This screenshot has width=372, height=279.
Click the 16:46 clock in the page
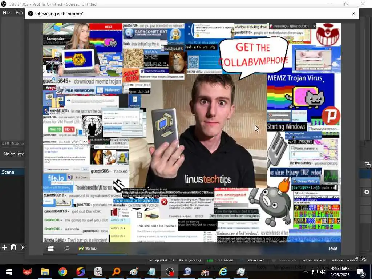333,248
